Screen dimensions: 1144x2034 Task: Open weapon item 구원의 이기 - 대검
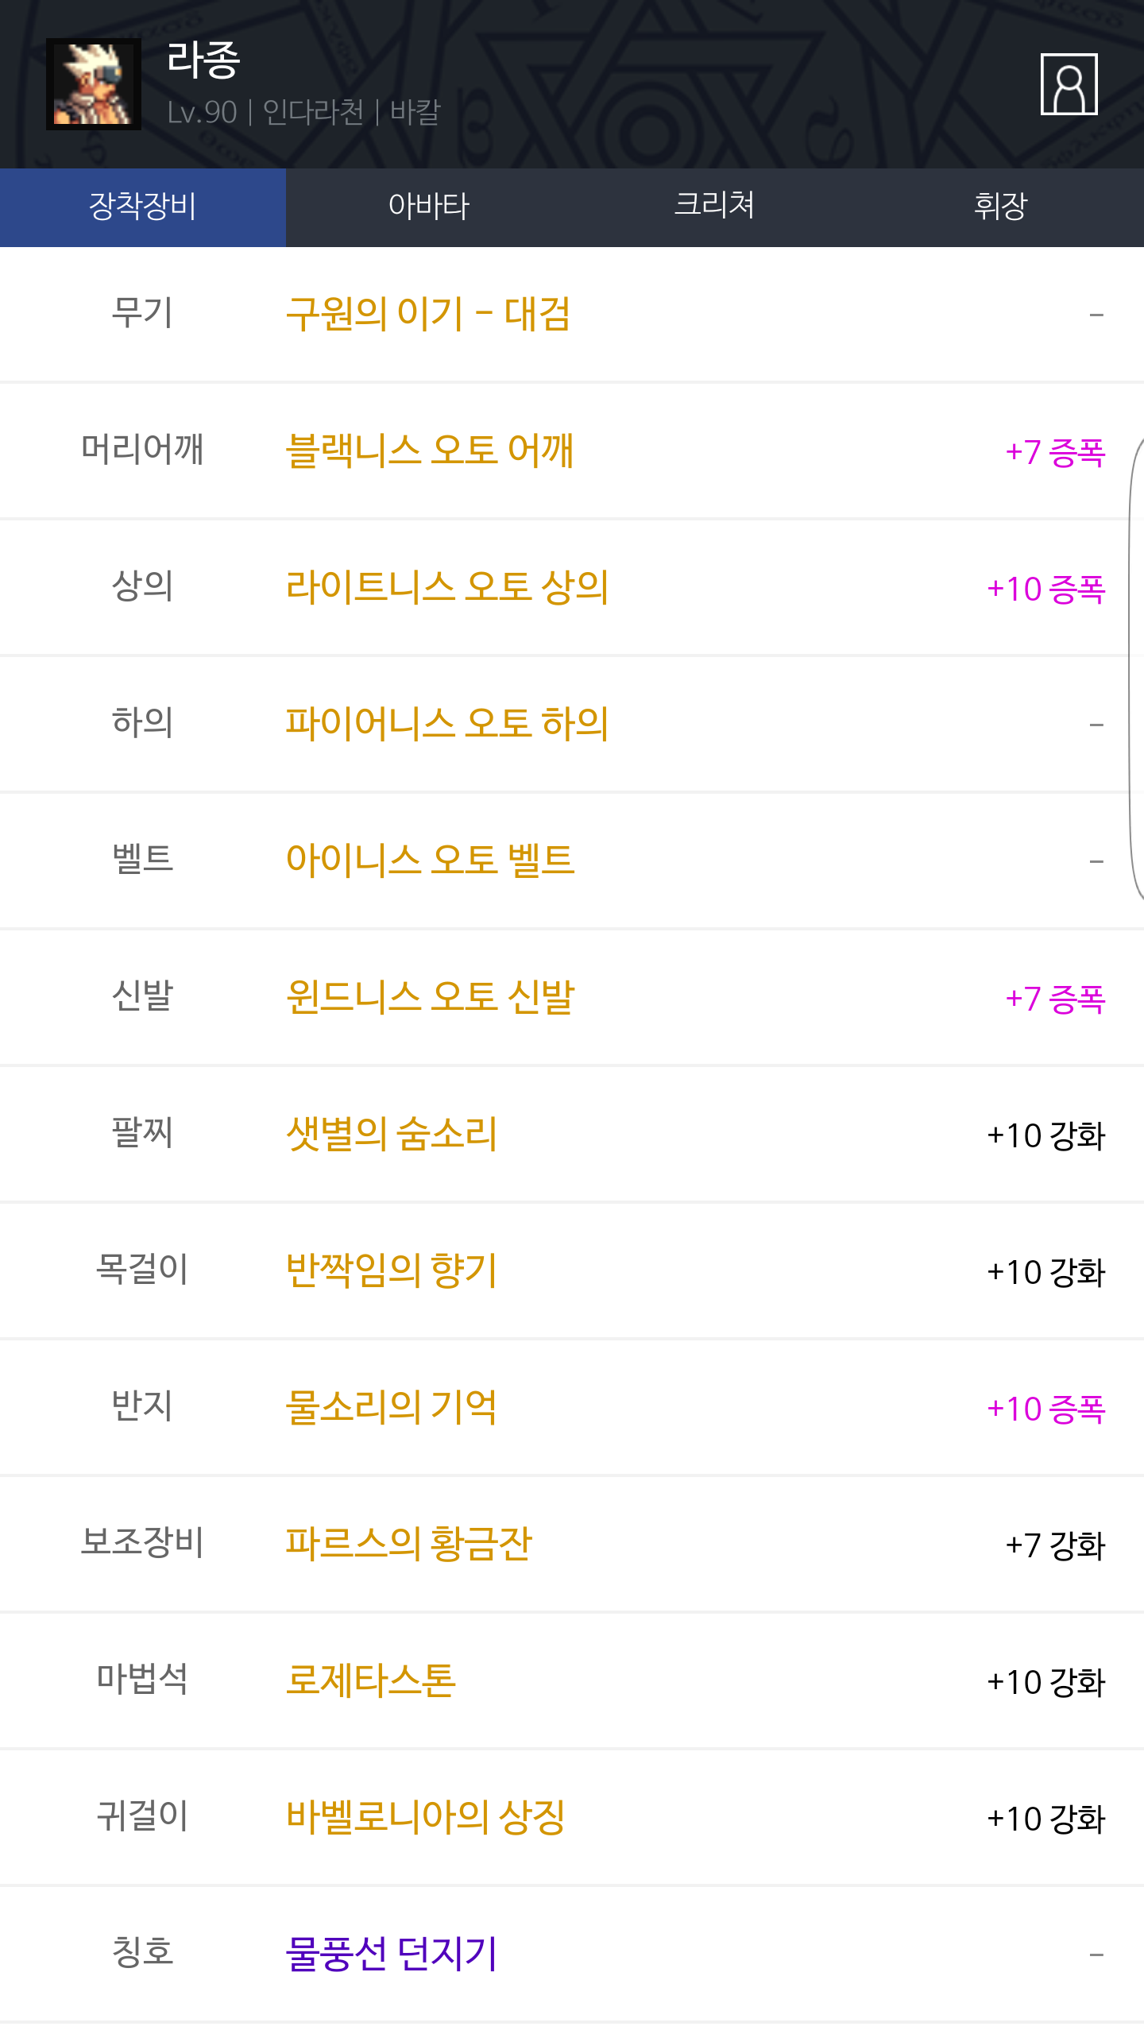click(x=428, y=315)
